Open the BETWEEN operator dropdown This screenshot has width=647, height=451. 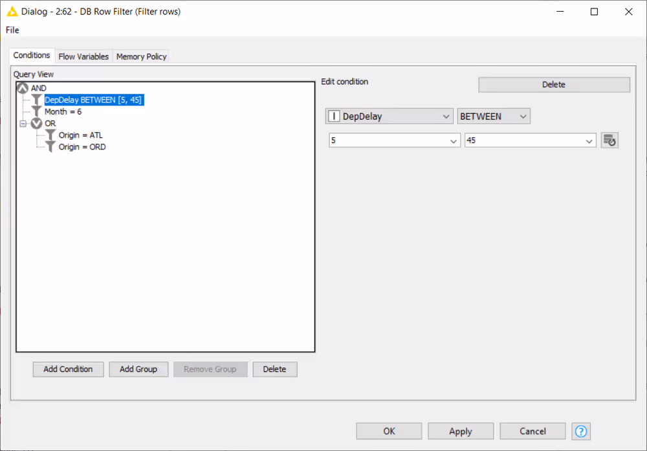pyautogui.click(x=494, y=116)
